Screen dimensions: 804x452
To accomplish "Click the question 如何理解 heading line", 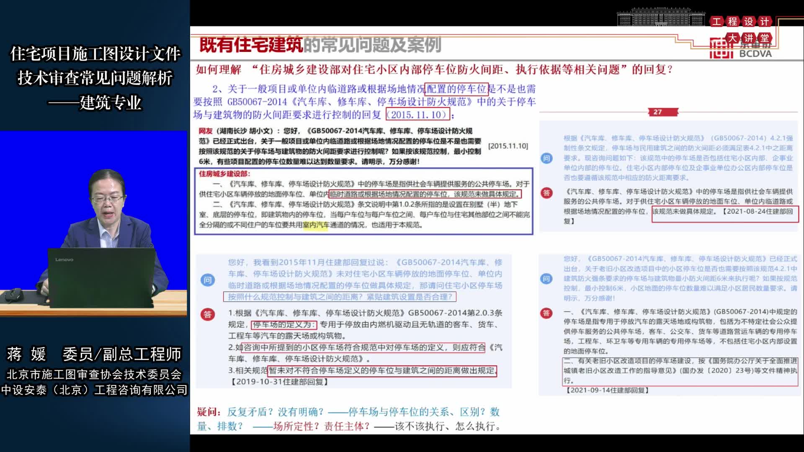I will coord(434,69).
